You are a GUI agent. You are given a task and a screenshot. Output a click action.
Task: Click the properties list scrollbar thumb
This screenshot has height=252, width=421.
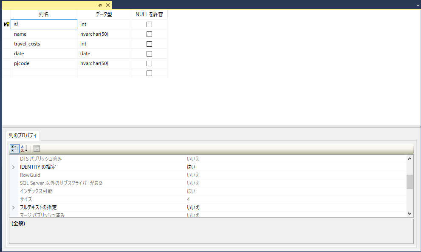[410, 182]
